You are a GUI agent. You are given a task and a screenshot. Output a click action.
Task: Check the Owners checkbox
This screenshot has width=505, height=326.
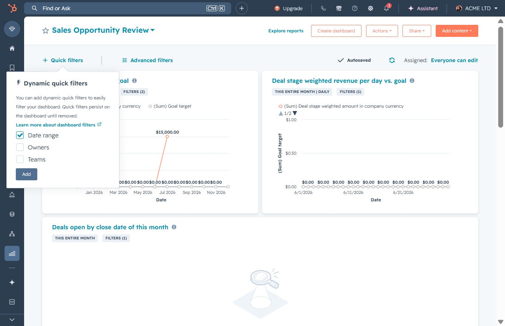(20, 147)
